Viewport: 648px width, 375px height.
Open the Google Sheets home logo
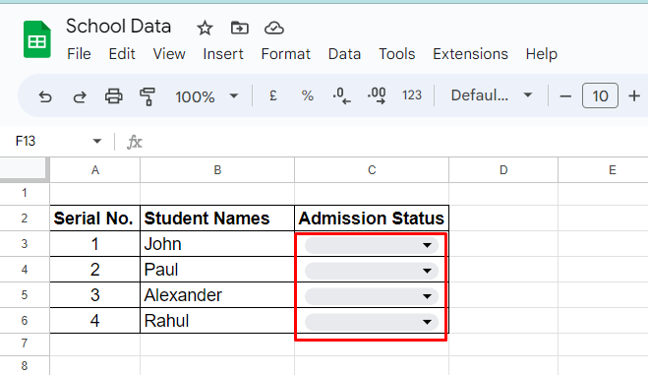coord(37,39)
